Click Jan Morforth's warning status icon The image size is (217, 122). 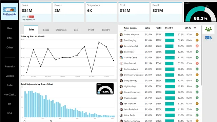(x=197, y=104)
